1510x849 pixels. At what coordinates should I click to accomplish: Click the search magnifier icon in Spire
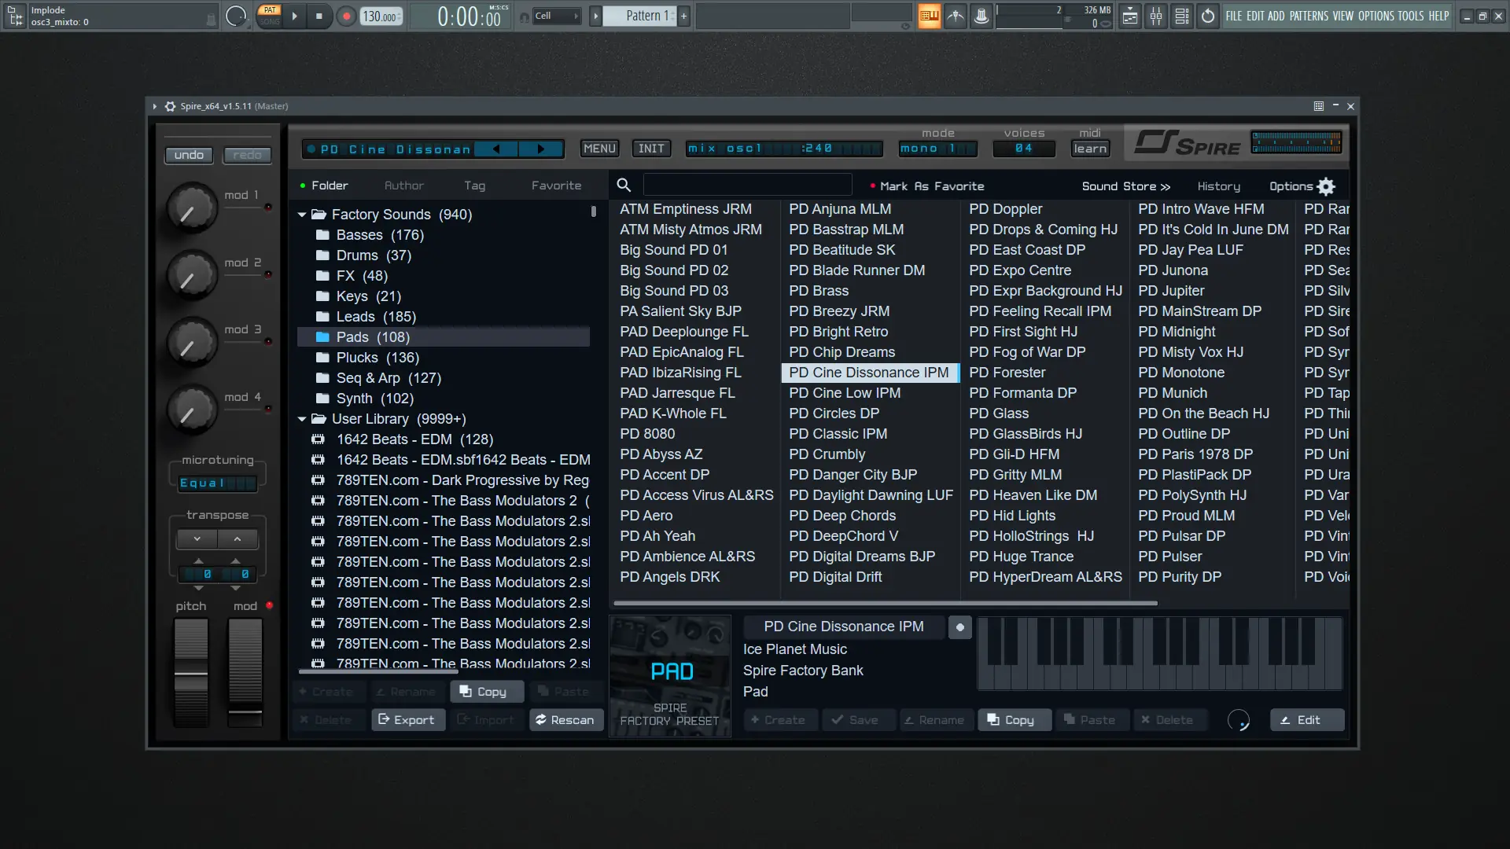tap(624, 186)
